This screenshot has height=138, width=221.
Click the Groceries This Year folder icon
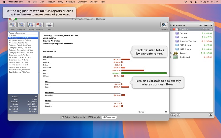177,41
